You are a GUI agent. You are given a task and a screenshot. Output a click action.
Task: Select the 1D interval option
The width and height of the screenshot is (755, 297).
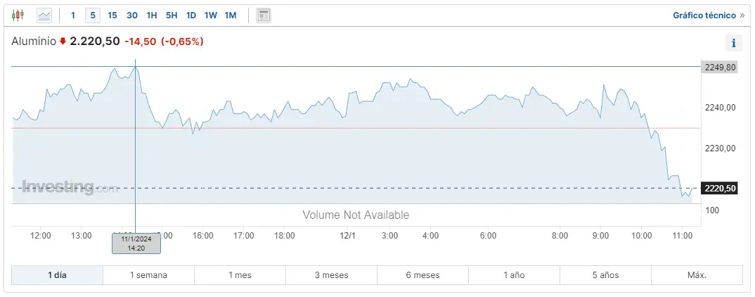click(x=191, y=15)
